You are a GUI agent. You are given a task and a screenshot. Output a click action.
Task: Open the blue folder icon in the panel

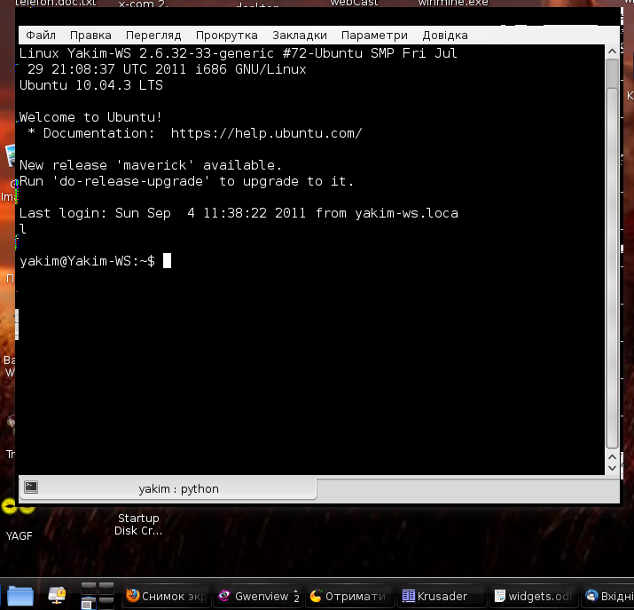tap(20, 596)
